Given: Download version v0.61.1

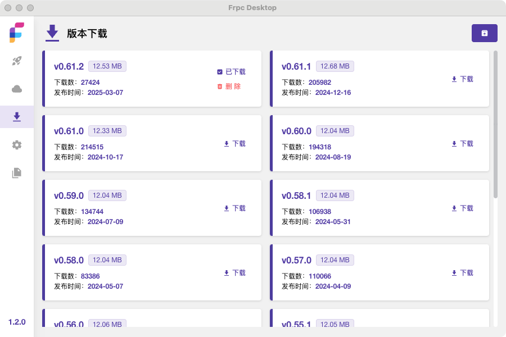Looking at the screenshot, I should (462, 79).
